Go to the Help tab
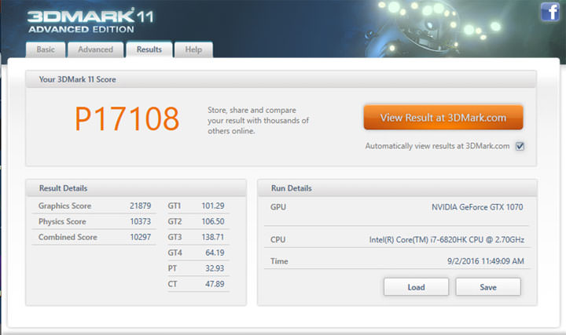Image resolution: width=566 pixels, height=335 pixels. [193, 49]
